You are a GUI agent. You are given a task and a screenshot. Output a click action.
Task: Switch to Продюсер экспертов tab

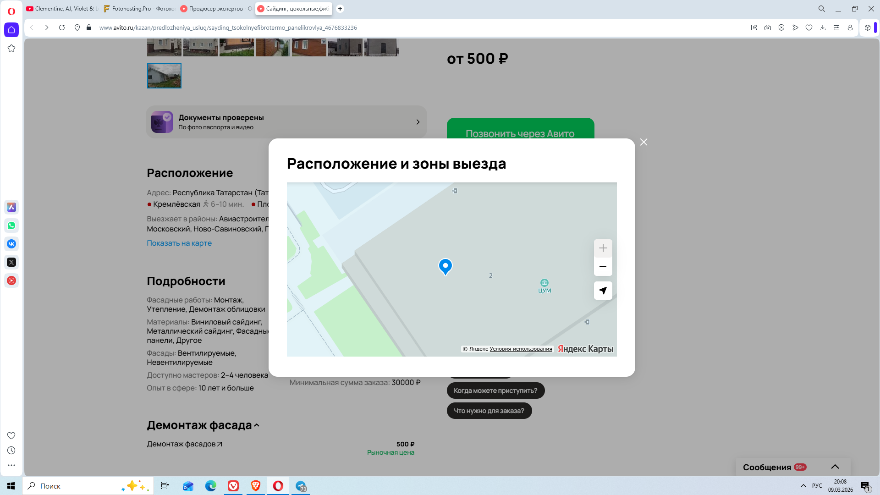216,9
